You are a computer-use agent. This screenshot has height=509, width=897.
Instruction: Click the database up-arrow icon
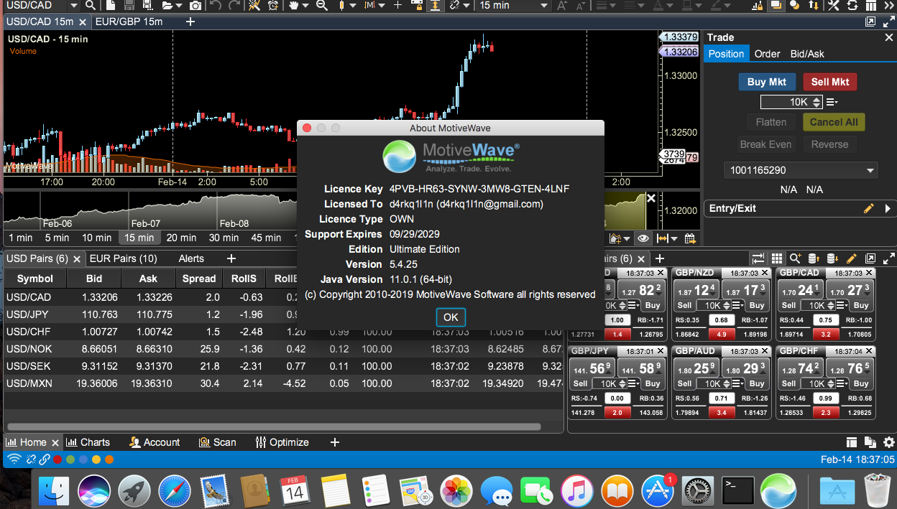[x=814, y=258]
